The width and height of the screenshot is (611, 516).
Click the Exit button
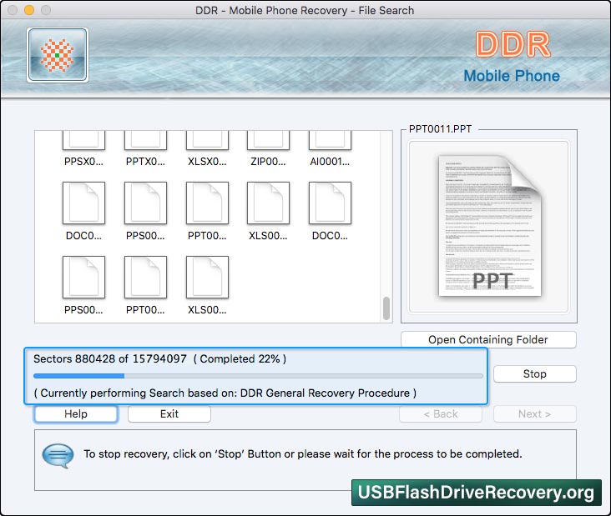tap(169, 413)
